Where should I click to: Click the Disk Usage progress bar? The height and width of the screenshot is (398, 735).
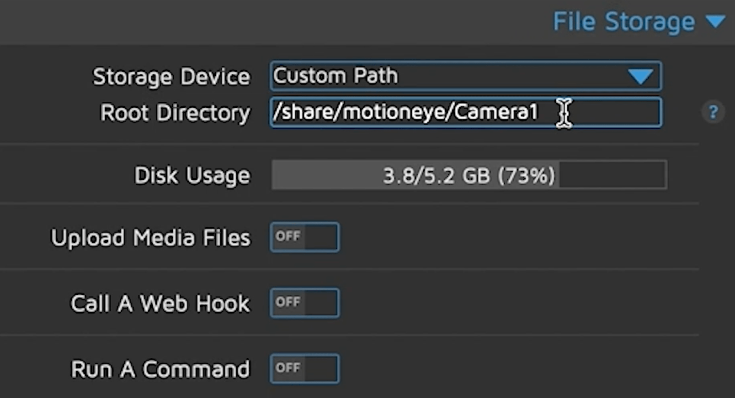tap(469, 175)
